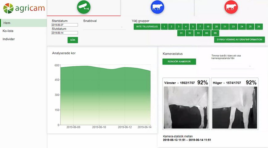Open the camera performance hours dropdown

click(233, 66)
